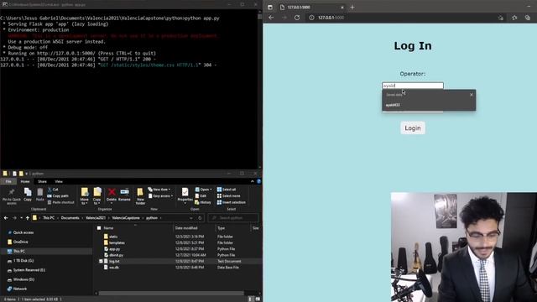This screenshot has height=302, width=537.
Task: Open the Quick Access Toolbar customize dropdown
Action: (26, 174)
